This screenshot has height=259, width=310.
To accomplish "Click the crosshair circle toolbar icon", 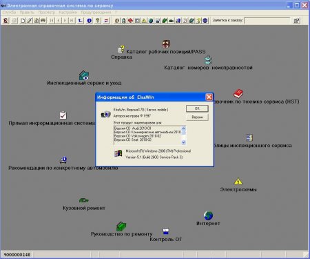I will tap(117, 21).
